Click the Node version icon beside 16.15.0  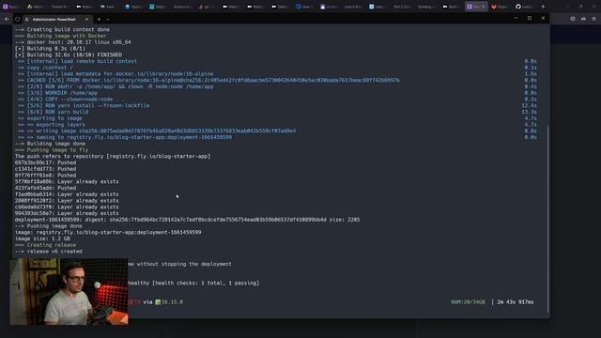coord(158,302)
